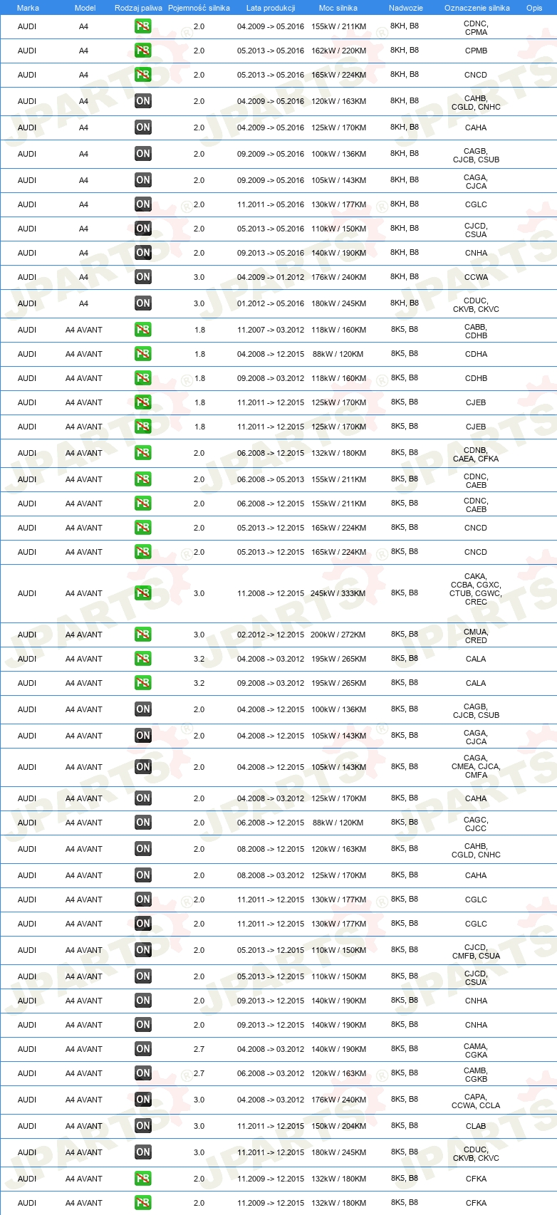Click the PB icon in the 200kW / 272KM row
Screen dimensions: 557x1215
tap(143, 635)
